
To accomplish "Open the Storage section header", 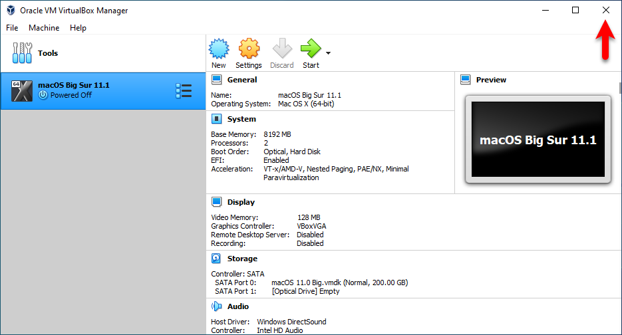I will (242, 259).
